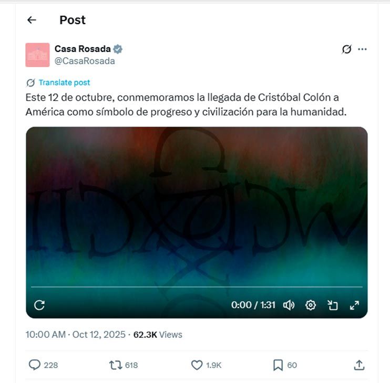This screenshot has width=390, height=383.
Task: Toggle picture-in-picture mode for video
Action: (x=333, y=305)
